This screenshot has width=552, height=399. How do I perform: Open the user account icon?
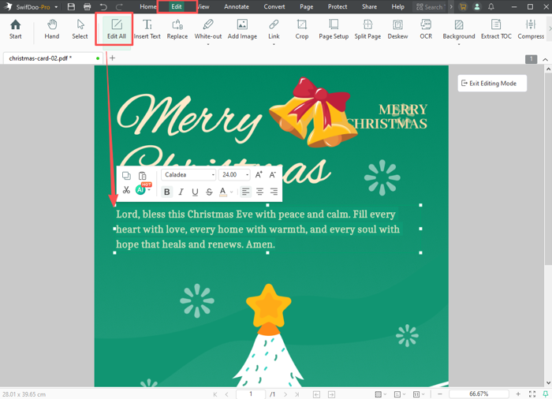click(x=477, y=6)
